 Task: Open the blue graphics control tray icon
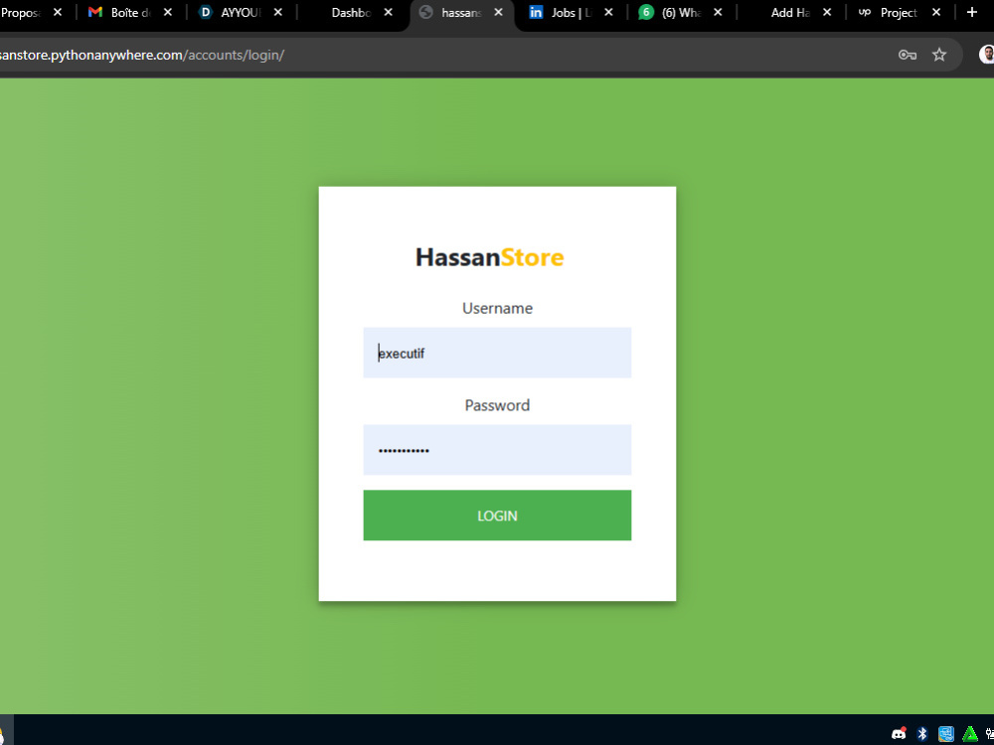coord(946,734)
